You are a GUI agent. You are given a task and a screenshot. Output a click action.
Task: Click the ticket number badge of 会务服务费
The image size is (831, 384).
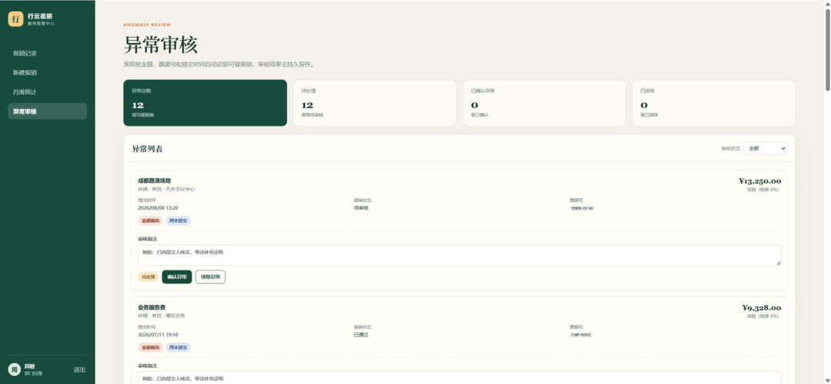click(582, 335)
